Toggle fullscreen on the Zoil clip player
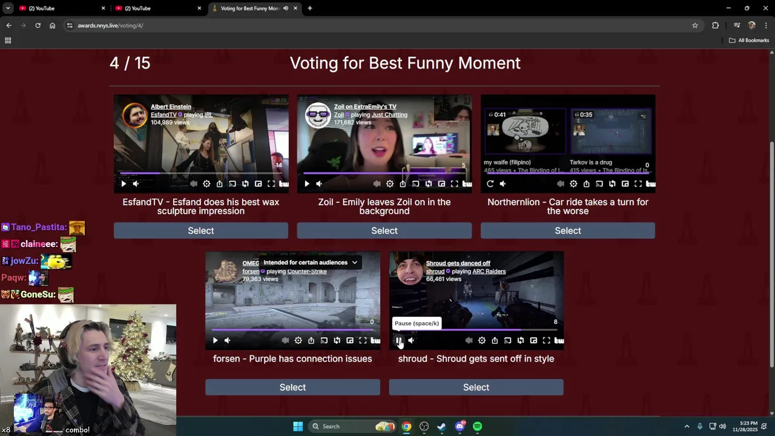 (455, 183)
